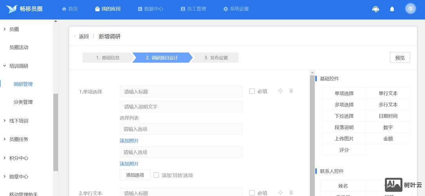Focus the 请输入标题 field of 1.单项选择
The height and width of the screenshot is (196, 425).
(181, 92)
